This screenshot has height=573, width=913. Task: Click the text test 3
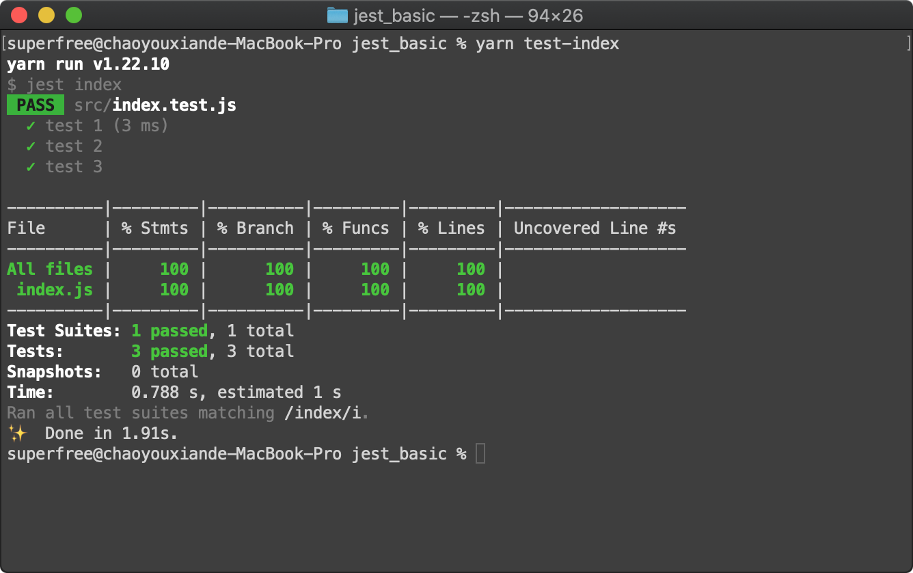click(x=74, y=167)
